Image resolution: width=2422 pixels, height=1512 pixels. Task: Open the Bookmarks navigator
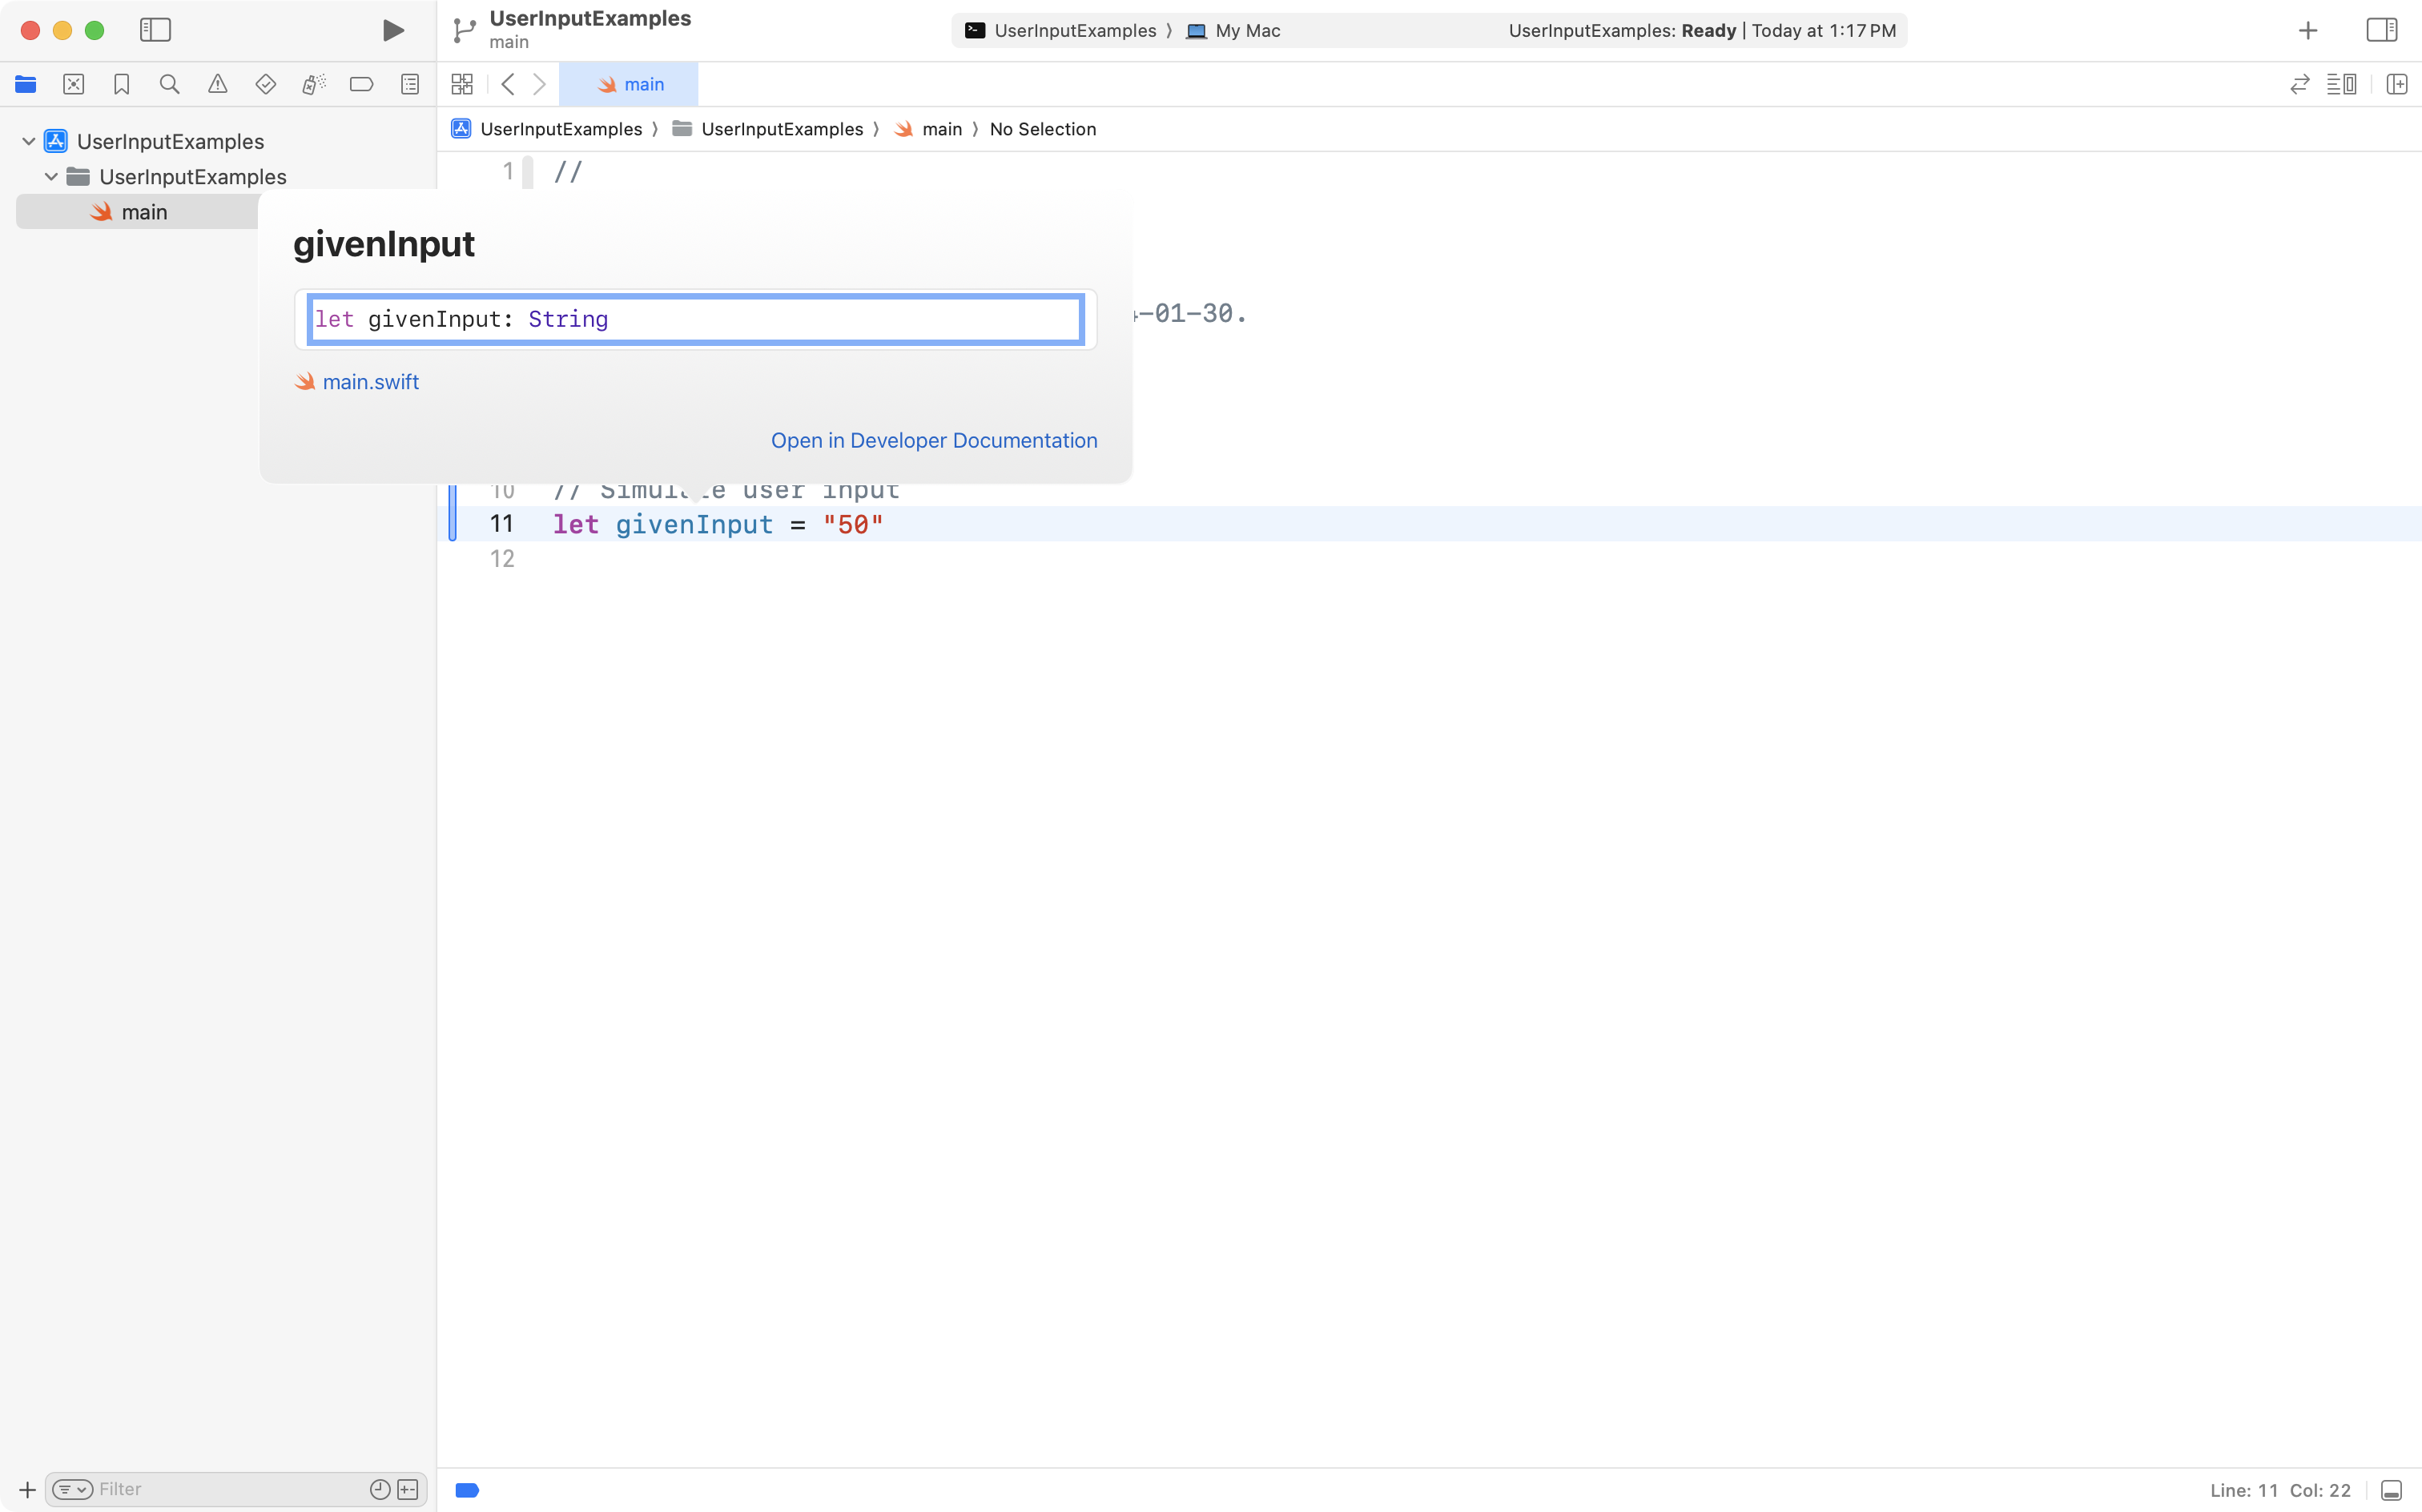[121, 84]
